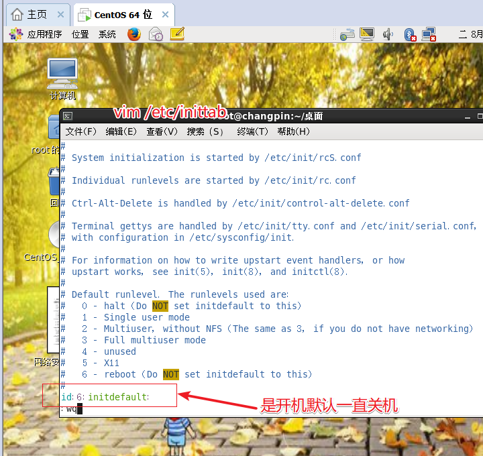Click 'Default runlevel. The runlevels used are' line
The height and width of the screenshot is (456, 483).
175,294
